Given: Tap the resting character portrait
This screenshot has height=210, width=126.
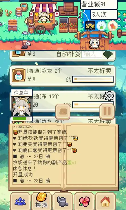Looking at the screenshot, I should (x=22, y=106).
